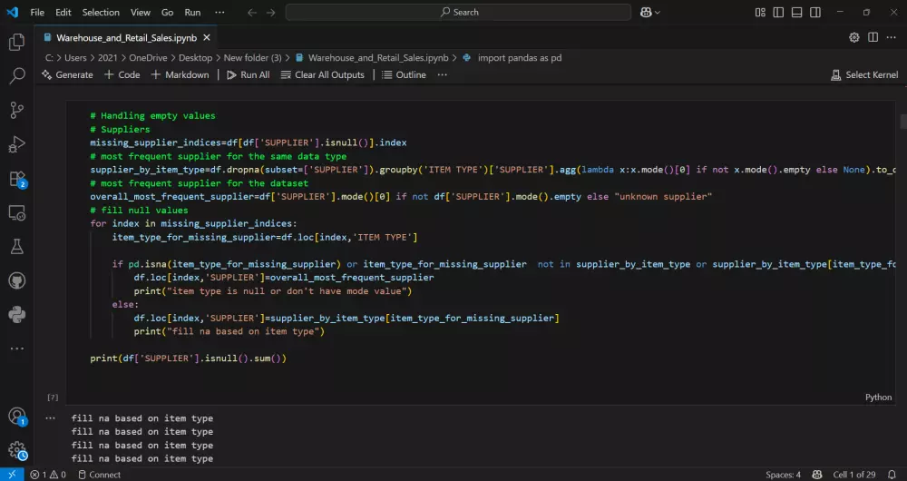Select the notebook file breadcrumb segment

(x=372, y=58)
